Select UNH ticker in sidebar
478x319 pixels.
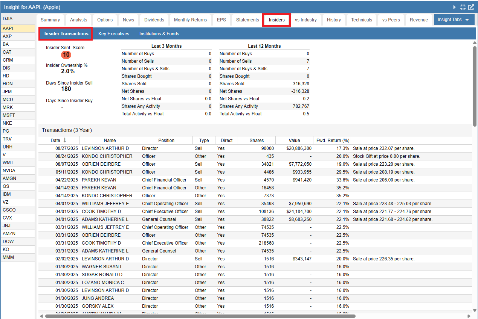coord(18,147)
